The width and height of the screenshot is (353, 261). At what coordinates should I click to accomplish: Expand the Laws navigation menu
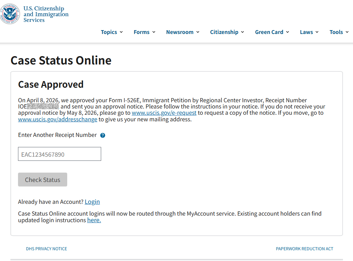[309, 32]
